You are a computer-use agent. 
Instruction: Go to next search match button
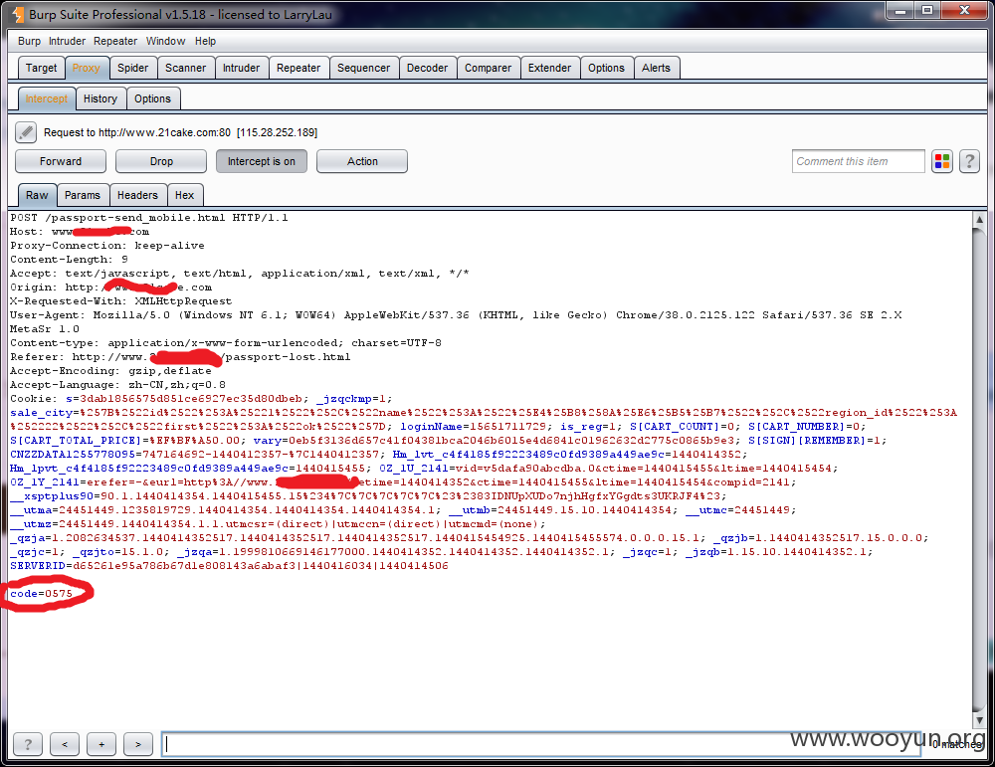138,744
